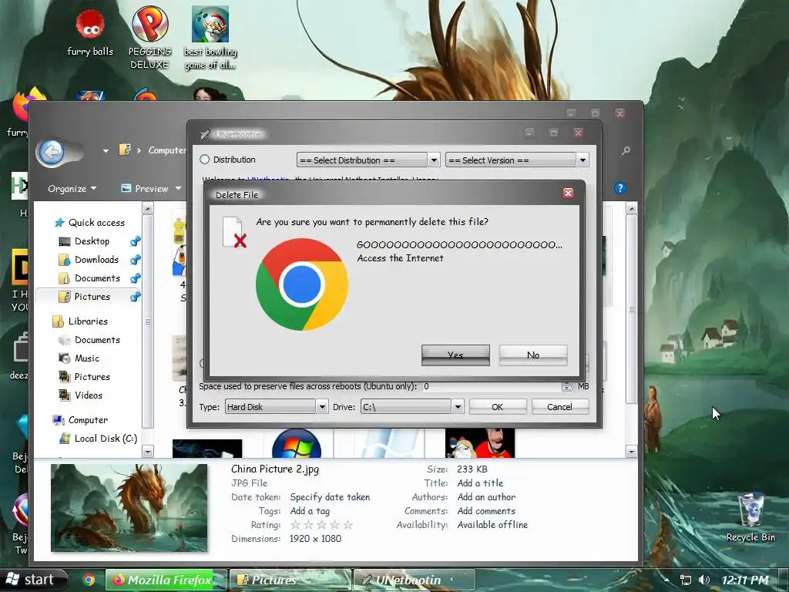Open the Type Hard Disk dropdown
The image size is (789, 592).
point(277,407)
